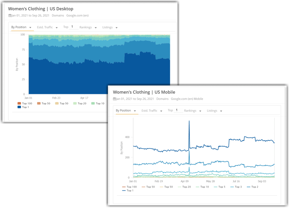This screenshot has height=208, width=289.
Task: Click the Top number field in US Desktop chart
Action: [72, 27]
